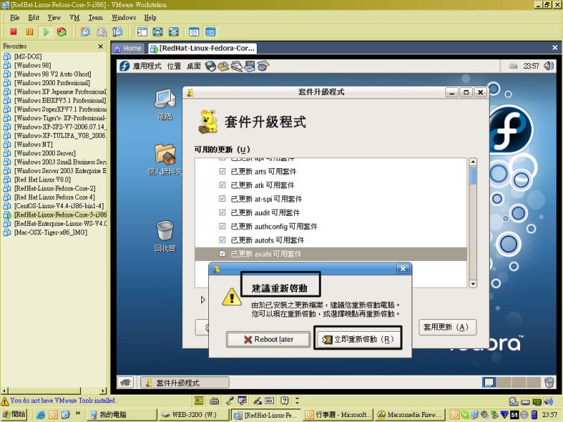This screenshot has width=563, height=422.
Task: Click the Fedora logo on the GNOME panel
Action: pos(125,66)
